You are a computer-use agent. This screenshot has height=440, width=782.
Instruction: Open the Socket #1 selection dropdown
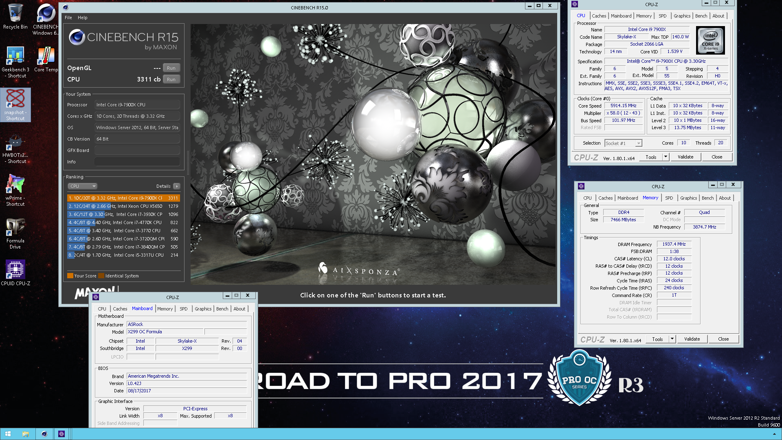(x=623, y=143)
